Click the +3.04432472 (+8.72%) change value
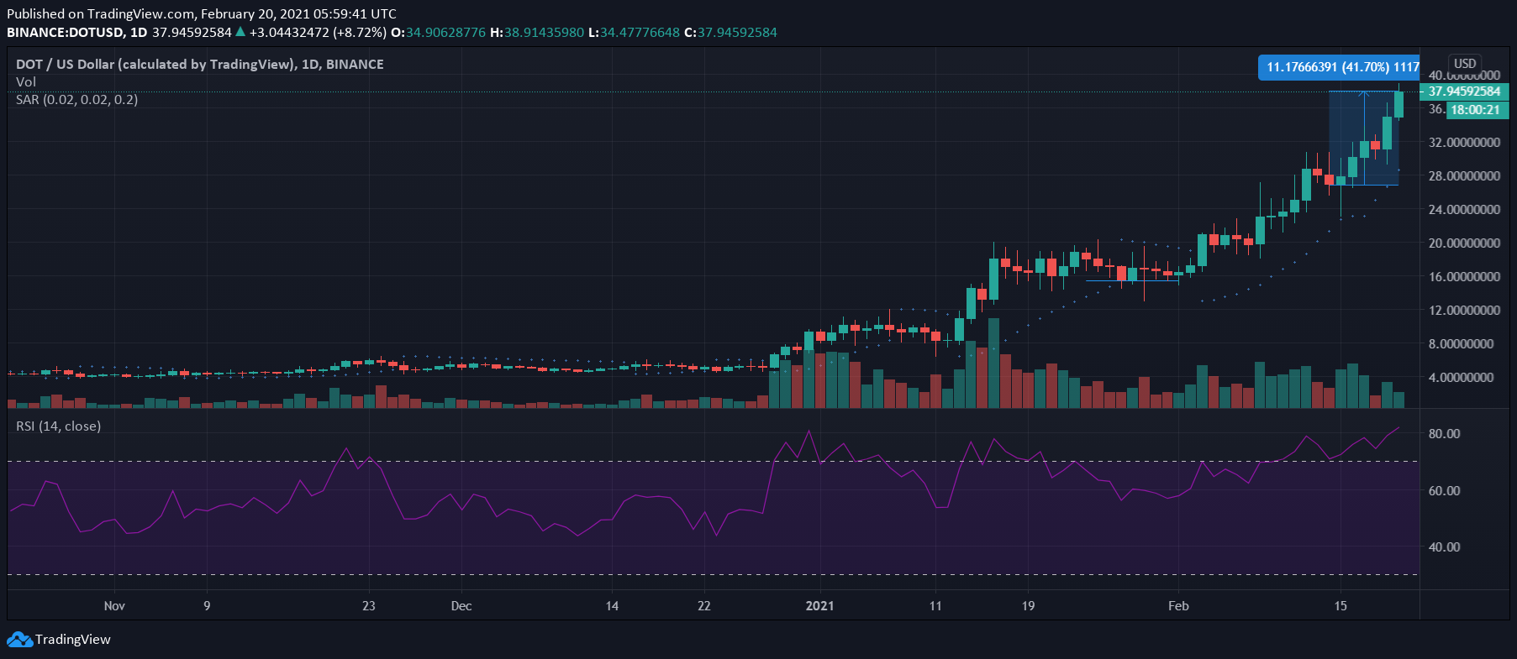 (x=318, y=33)
